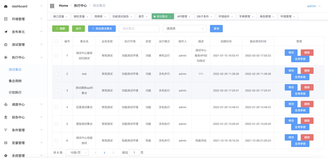Check the checkbox for 登陆测试集合 row

point(56,124)
